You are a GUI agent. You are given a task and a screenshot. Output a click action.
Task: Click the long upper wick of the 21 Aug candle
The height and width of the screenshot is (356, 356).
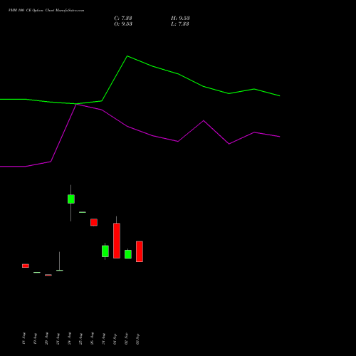click(59, 261)
